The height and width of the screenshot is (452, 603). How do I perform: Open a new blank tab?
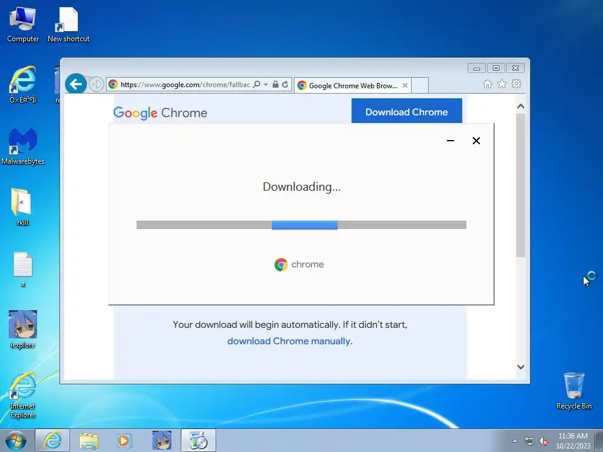pyautogui.click(x=420, y=85)
